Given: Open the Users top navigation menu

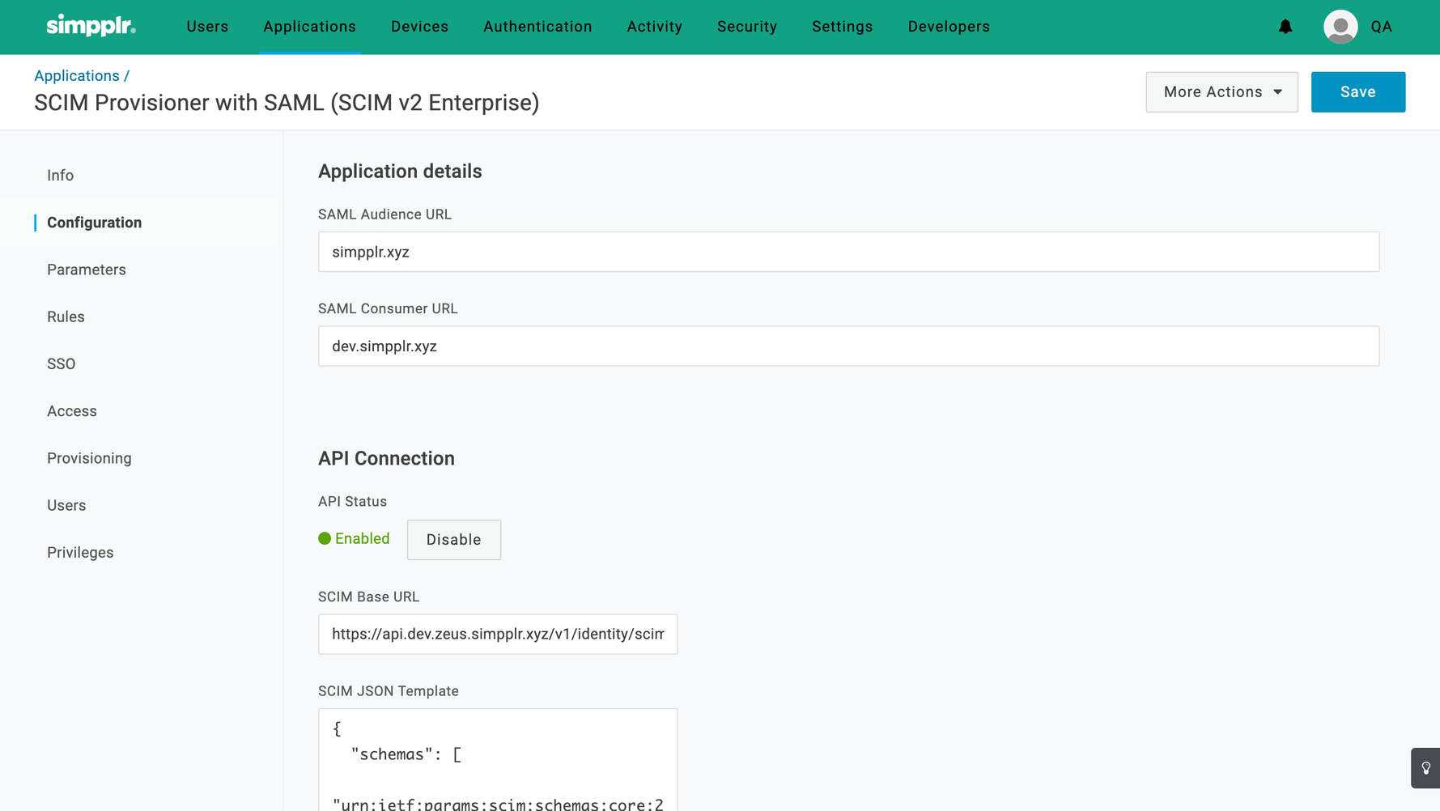Looking at the screenshot, I should point(207,27).
